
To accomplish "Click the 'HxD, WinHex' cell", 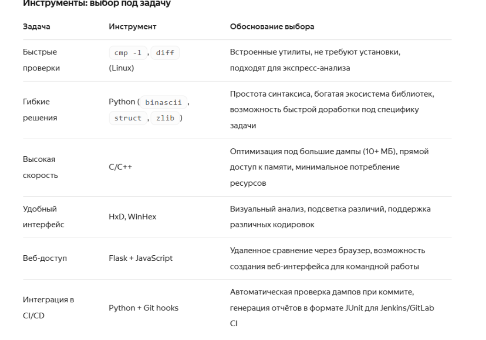I will [133, 217].
